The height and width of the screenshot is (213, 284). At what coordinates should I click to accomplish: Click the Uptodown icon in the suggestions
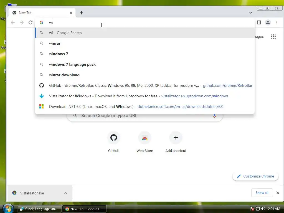pos(42,96)
